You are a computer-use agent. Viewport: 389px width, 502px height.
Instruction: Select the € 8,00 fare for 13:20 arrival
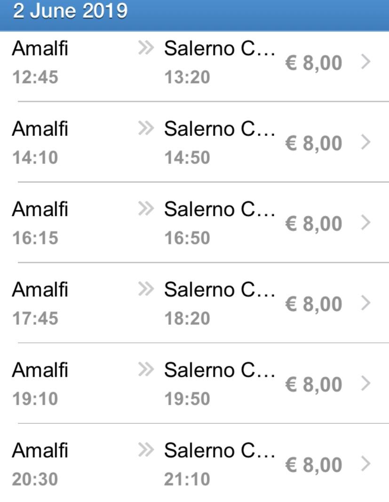click(313, 63)
